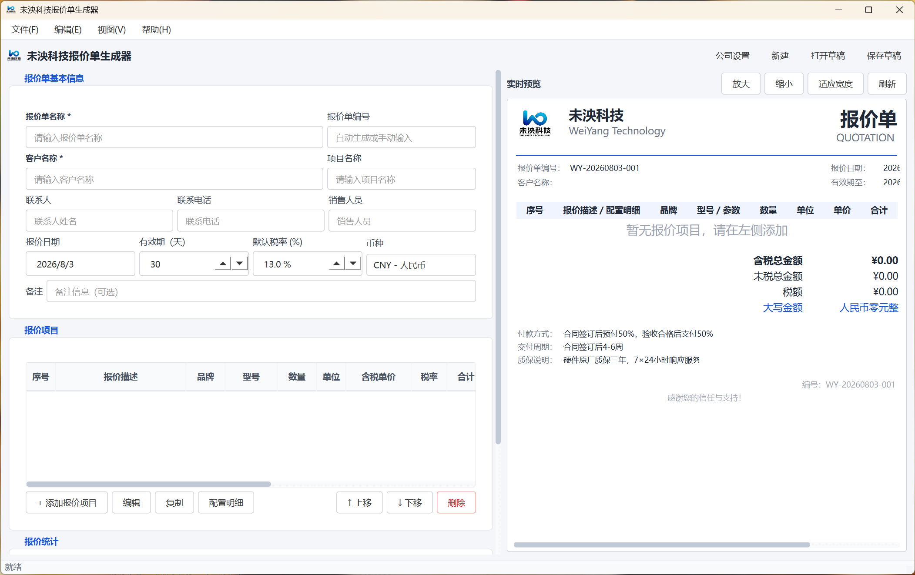Image resolution: width=915 pixels, height=575 pixels.
Task: Click the items table horizontal scrollbar
Action: pyautogui.click(x=148, y=484)
